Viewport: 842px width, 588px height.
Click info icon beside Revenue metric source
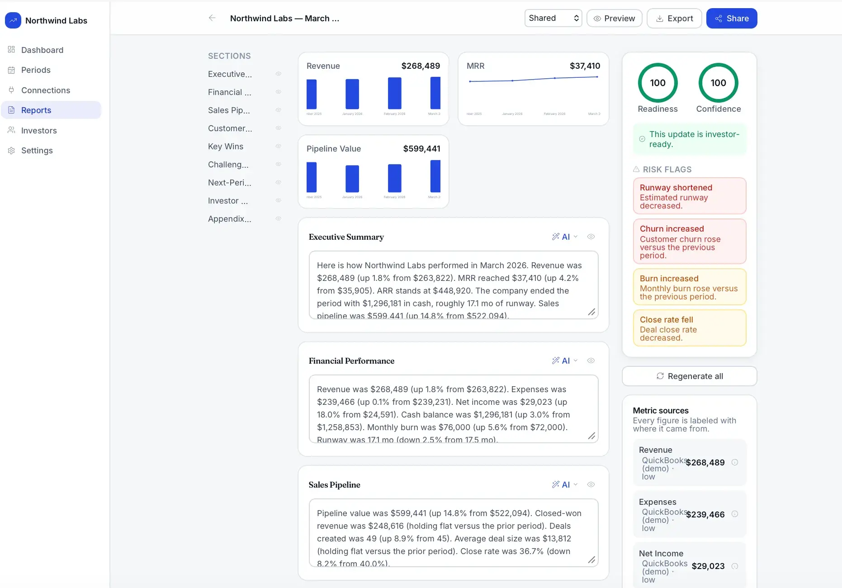735,462
